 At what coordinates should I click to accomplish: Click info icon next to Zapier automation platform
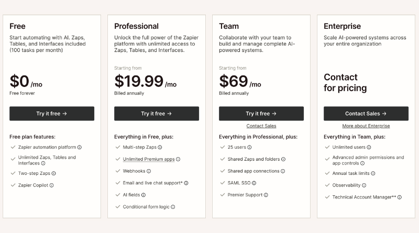[80, 147]
